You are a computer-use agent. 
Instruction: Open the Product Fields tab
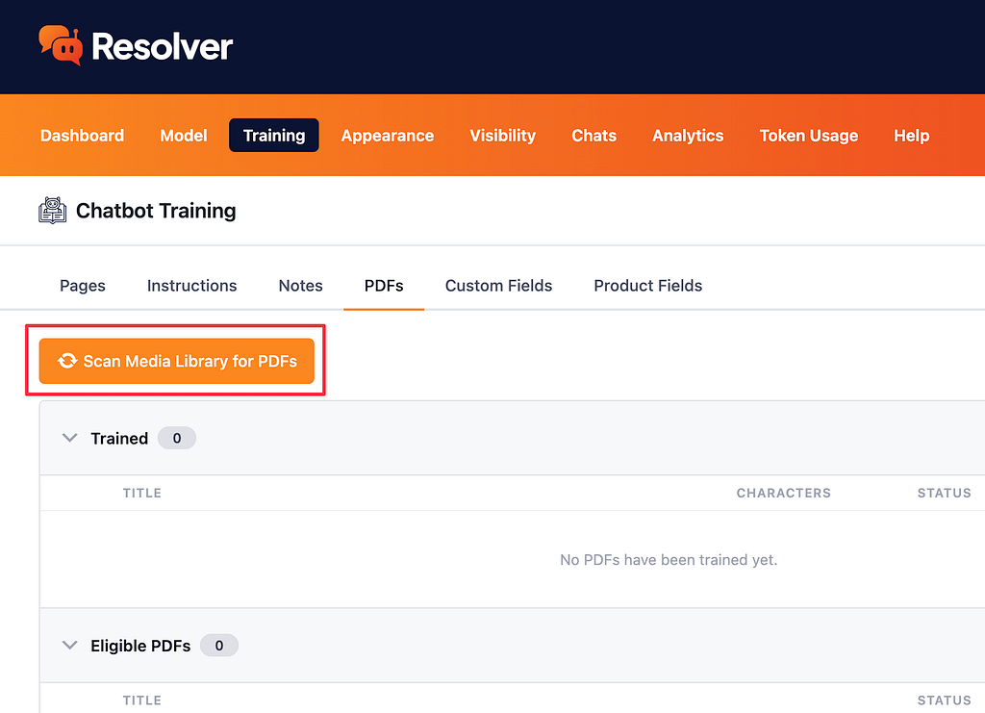click(x=648, y=286)
